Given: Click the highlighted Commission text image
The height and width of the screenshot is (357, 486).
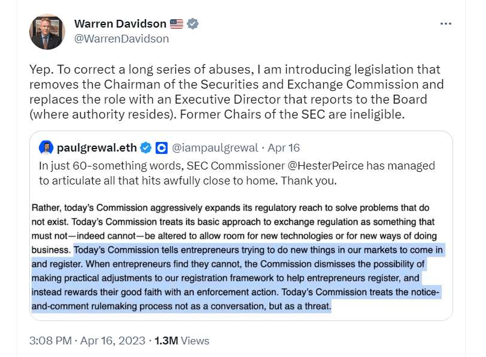Looking at the screenshot, I should (x=239, y=258).
